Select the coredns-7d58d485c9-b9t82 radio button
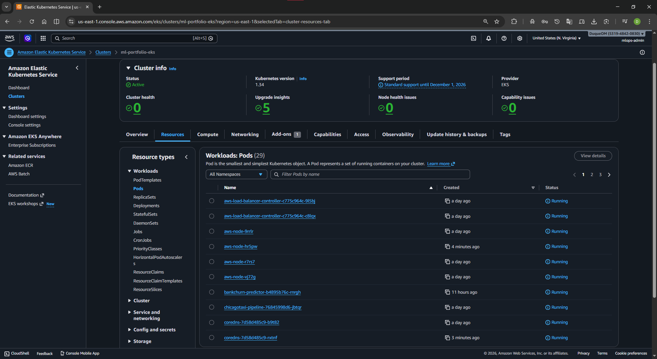This screenshot has width=657, height=359. (x=212, y=322)
